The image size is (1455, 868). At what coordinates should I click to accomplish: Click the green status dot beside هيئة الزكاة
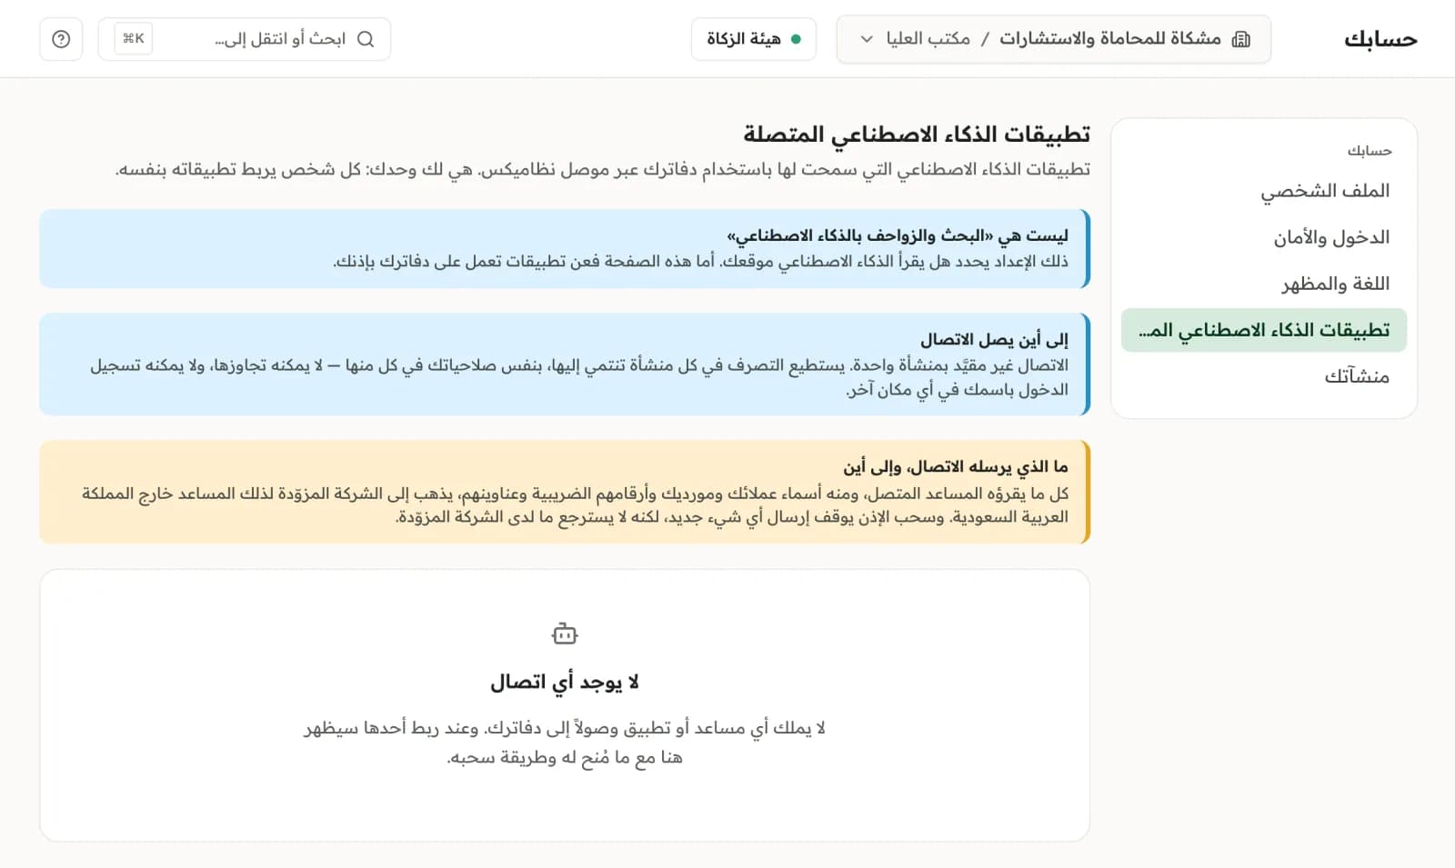click(796, 39)
